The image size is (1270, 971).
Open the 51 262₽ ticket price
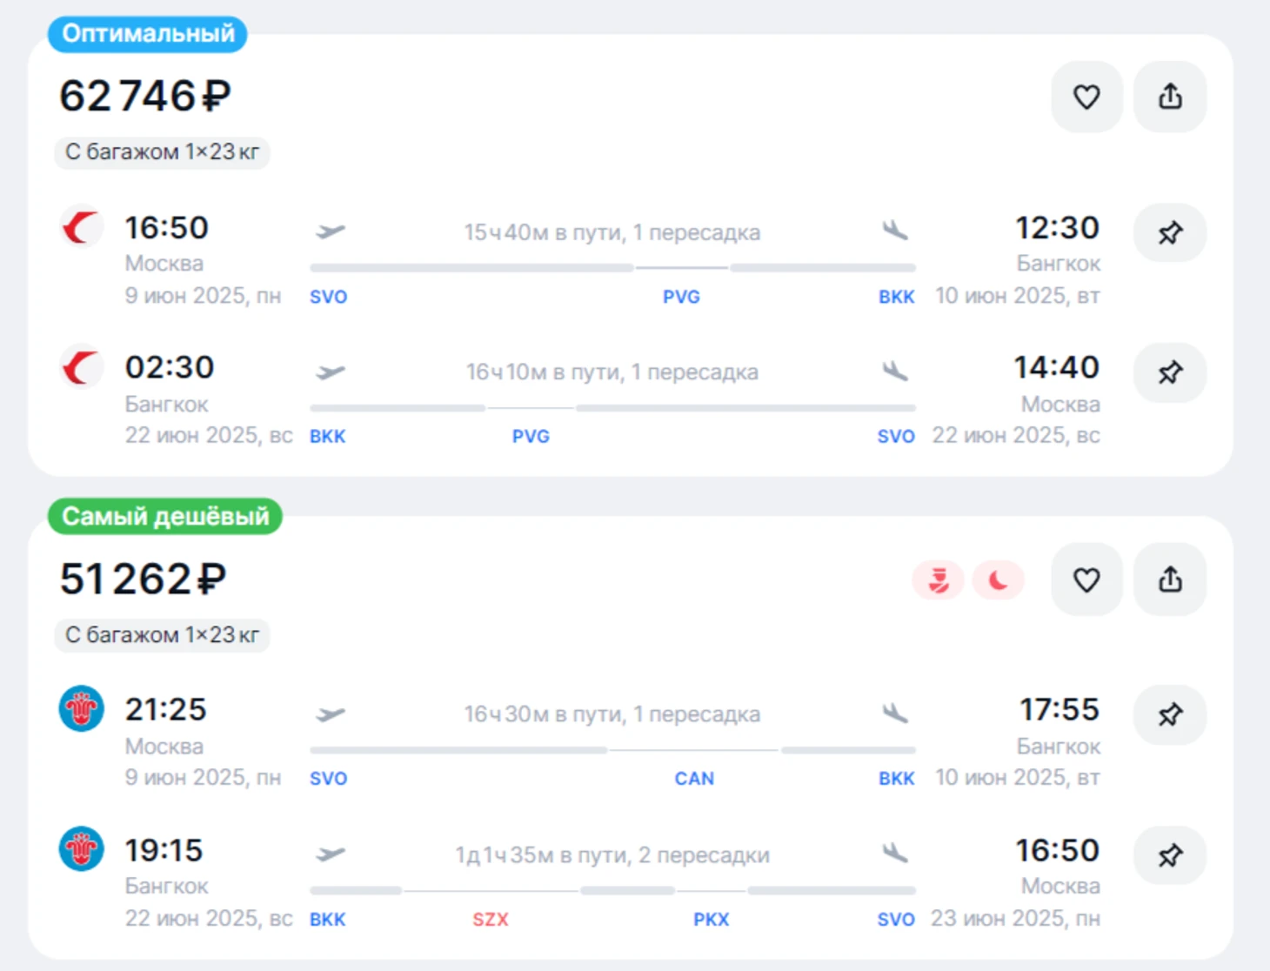(x=144, y=579)
